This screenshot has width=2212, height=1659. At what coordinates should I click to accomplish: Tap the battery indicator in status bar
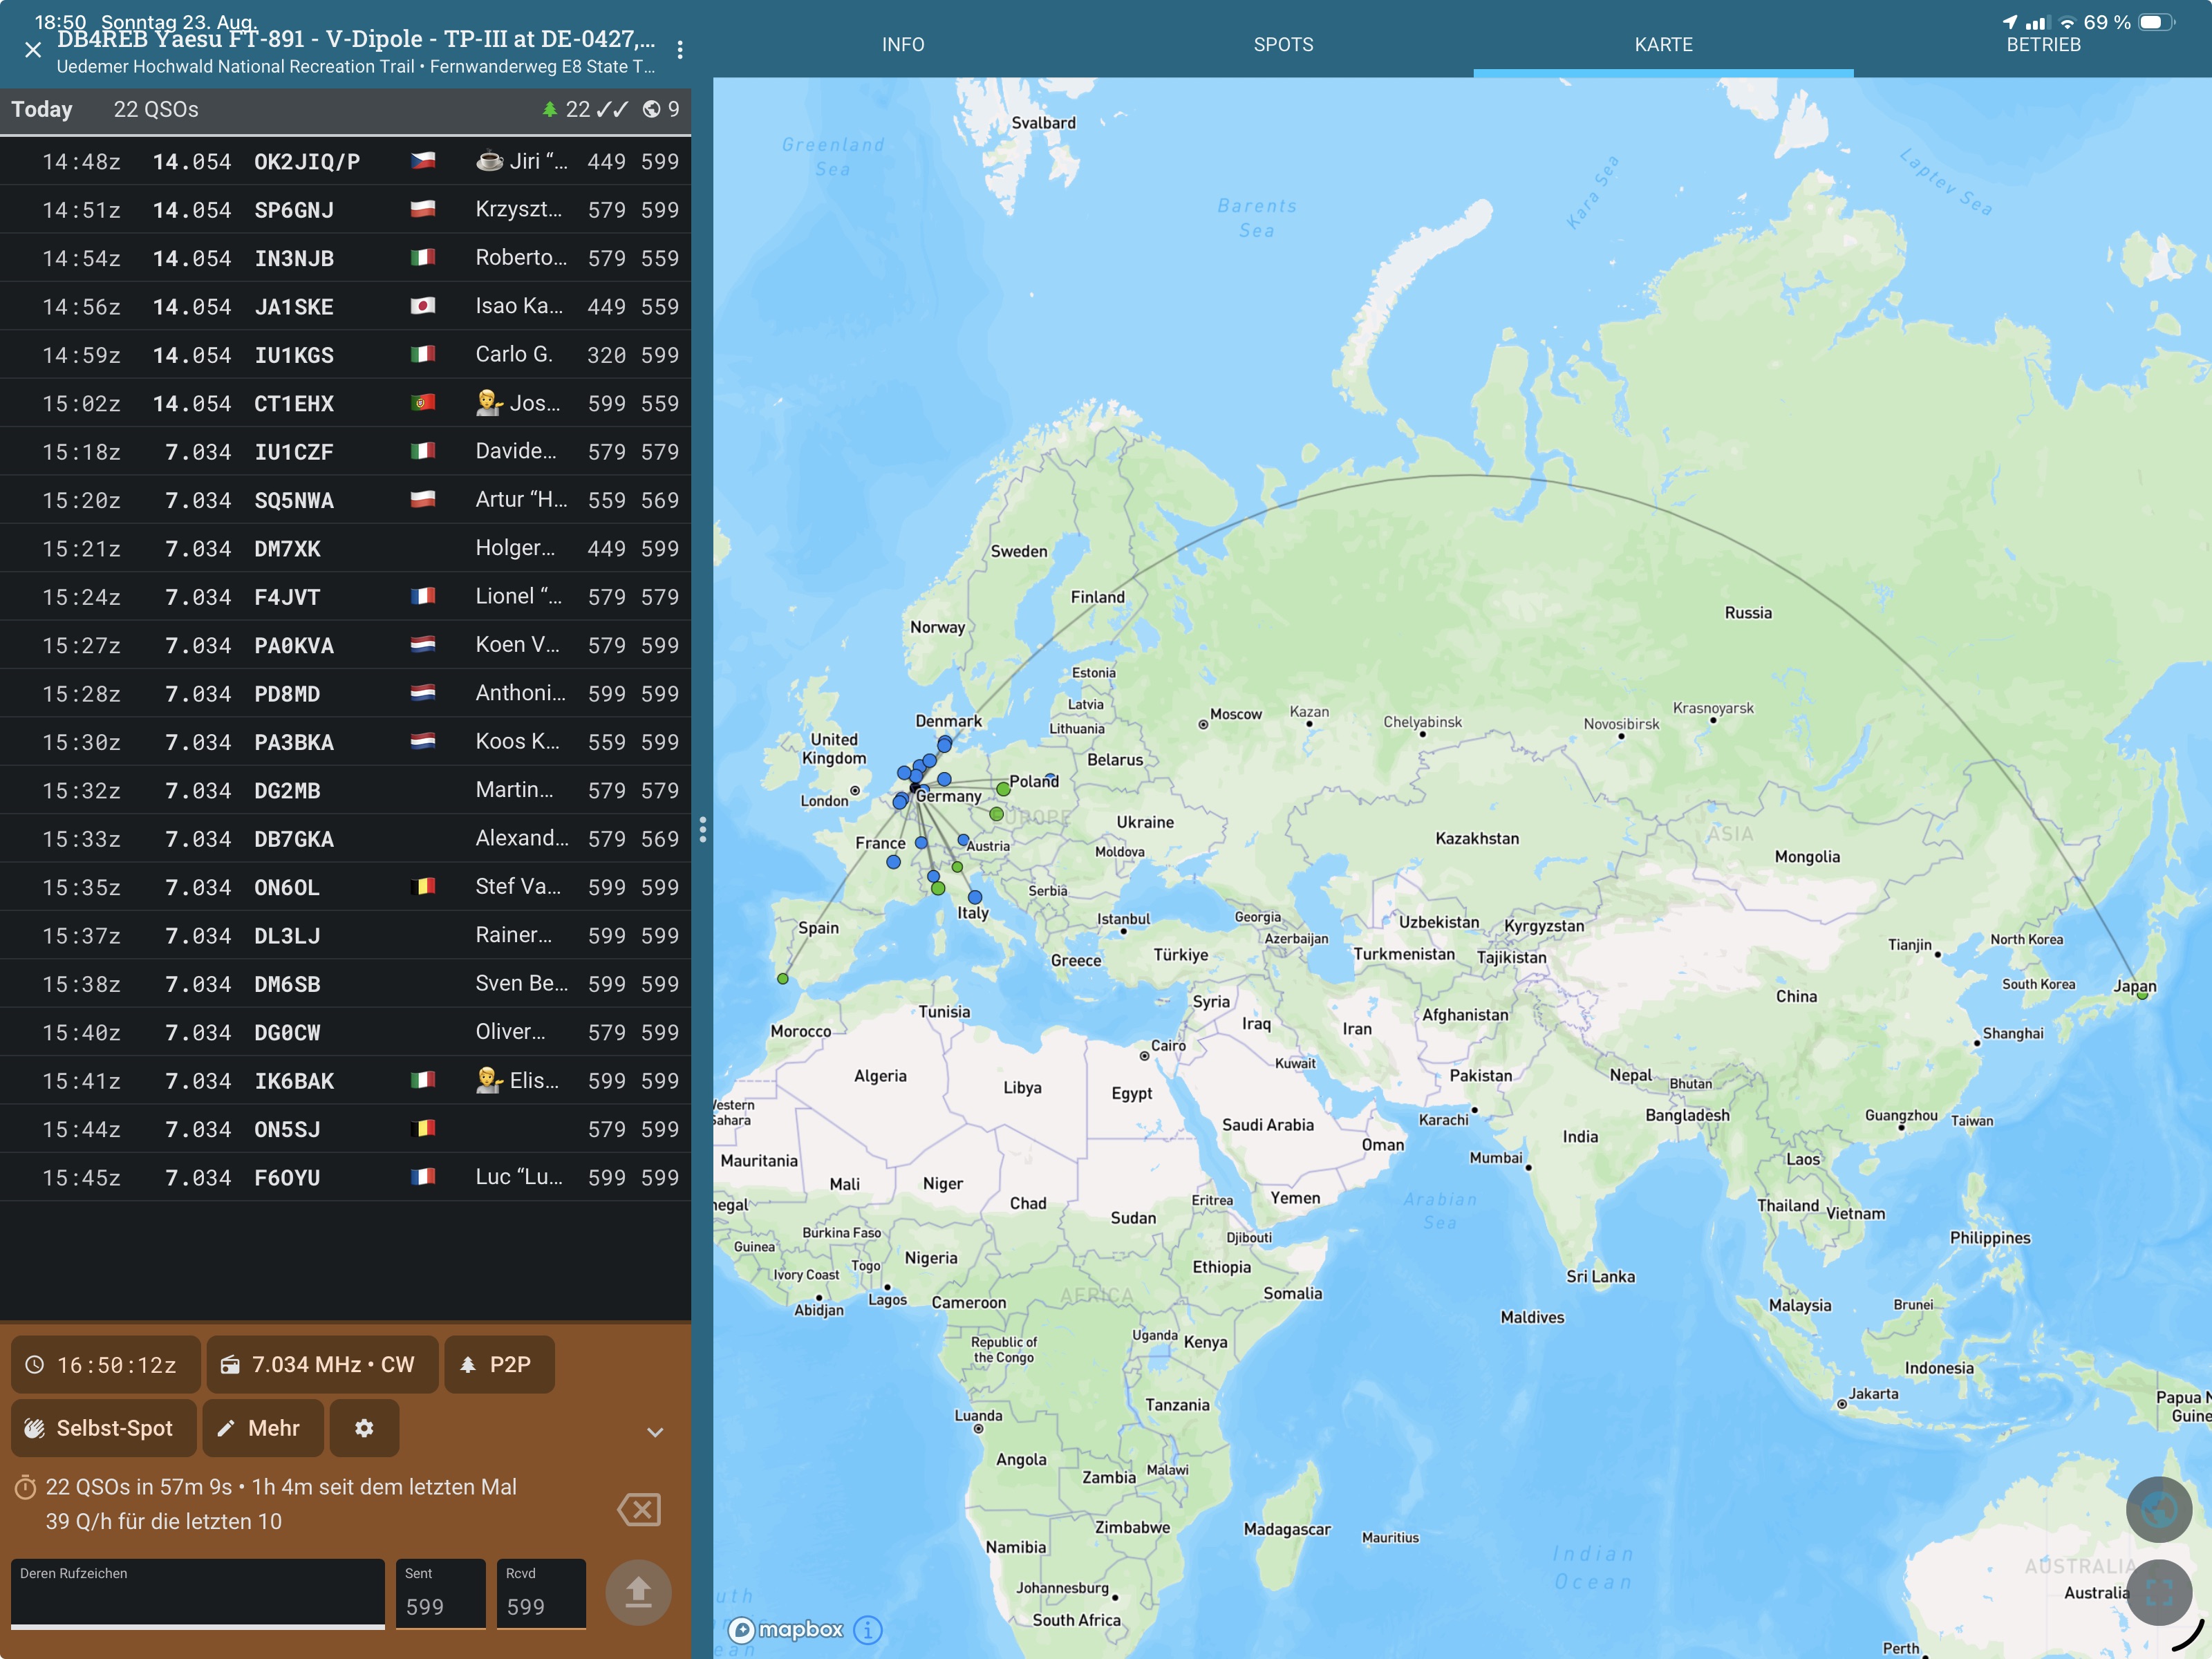(2157, 22)
